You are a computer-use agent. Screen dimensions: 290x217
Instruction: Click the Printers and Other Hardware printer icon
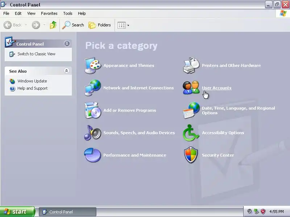(x=191, y=65)
